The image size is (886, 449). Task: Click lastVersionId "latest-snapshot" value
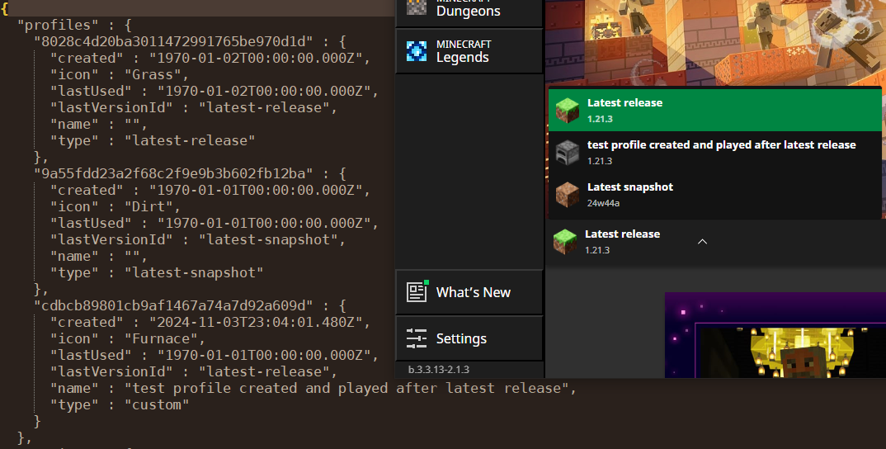(268, 239)
